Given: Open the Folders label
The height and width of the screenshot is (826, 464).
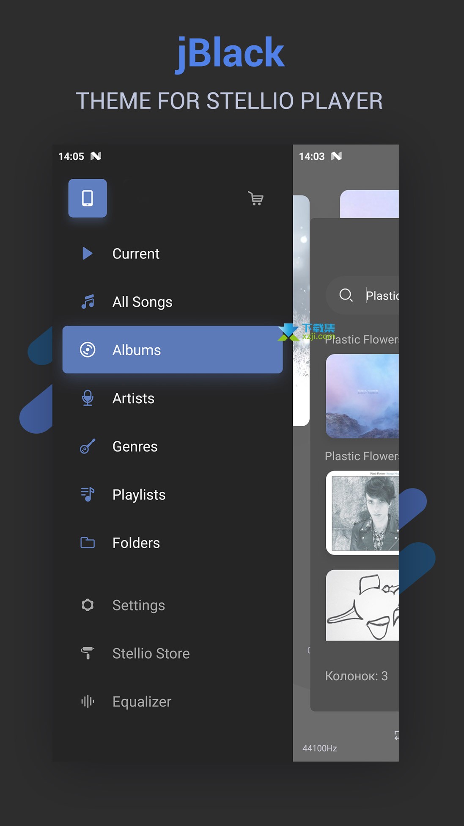Looking at the screenshot, I should tap(136, 543).
